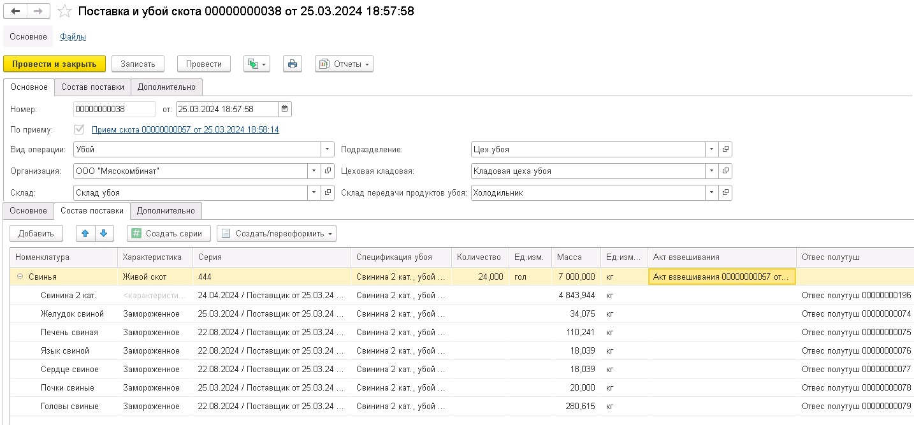Click into the Номер input field

(x=114, y=109)
